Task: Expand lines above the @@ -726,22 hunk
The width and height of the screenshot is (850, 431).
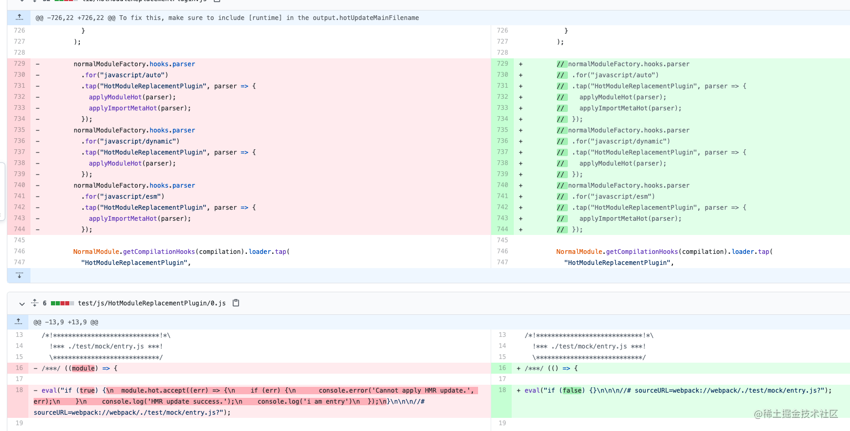Action: (x=19, y=17)
